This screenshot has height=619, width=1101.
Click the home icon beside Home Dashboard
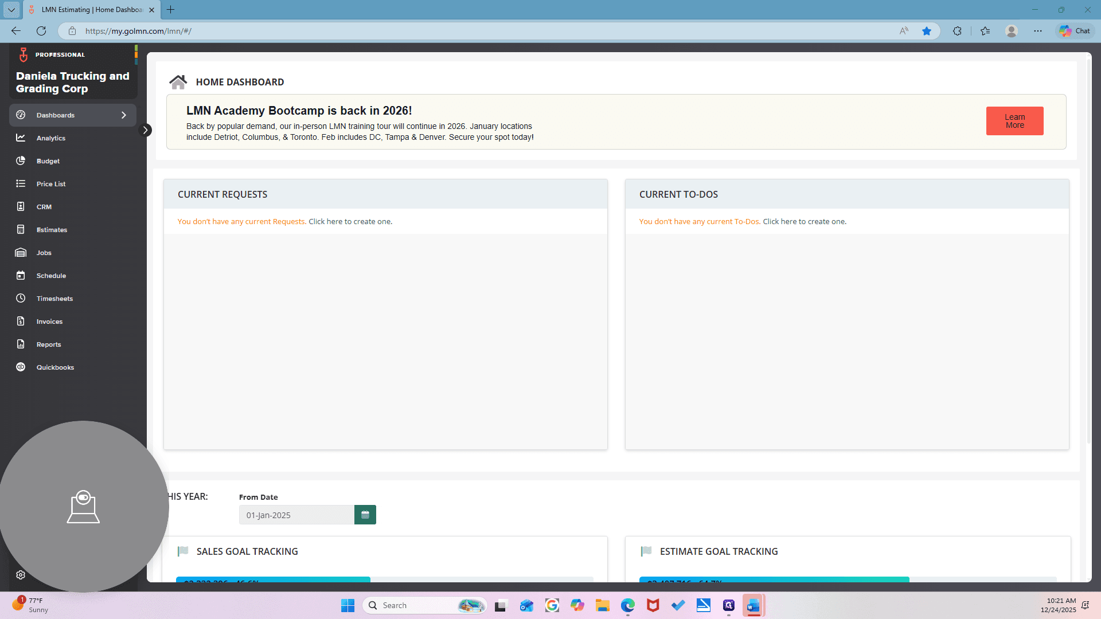click(178, 82)
